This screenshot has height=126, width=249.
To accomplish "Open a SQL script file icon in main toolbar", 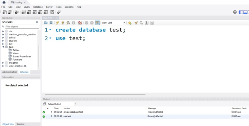I will point(10,12).
